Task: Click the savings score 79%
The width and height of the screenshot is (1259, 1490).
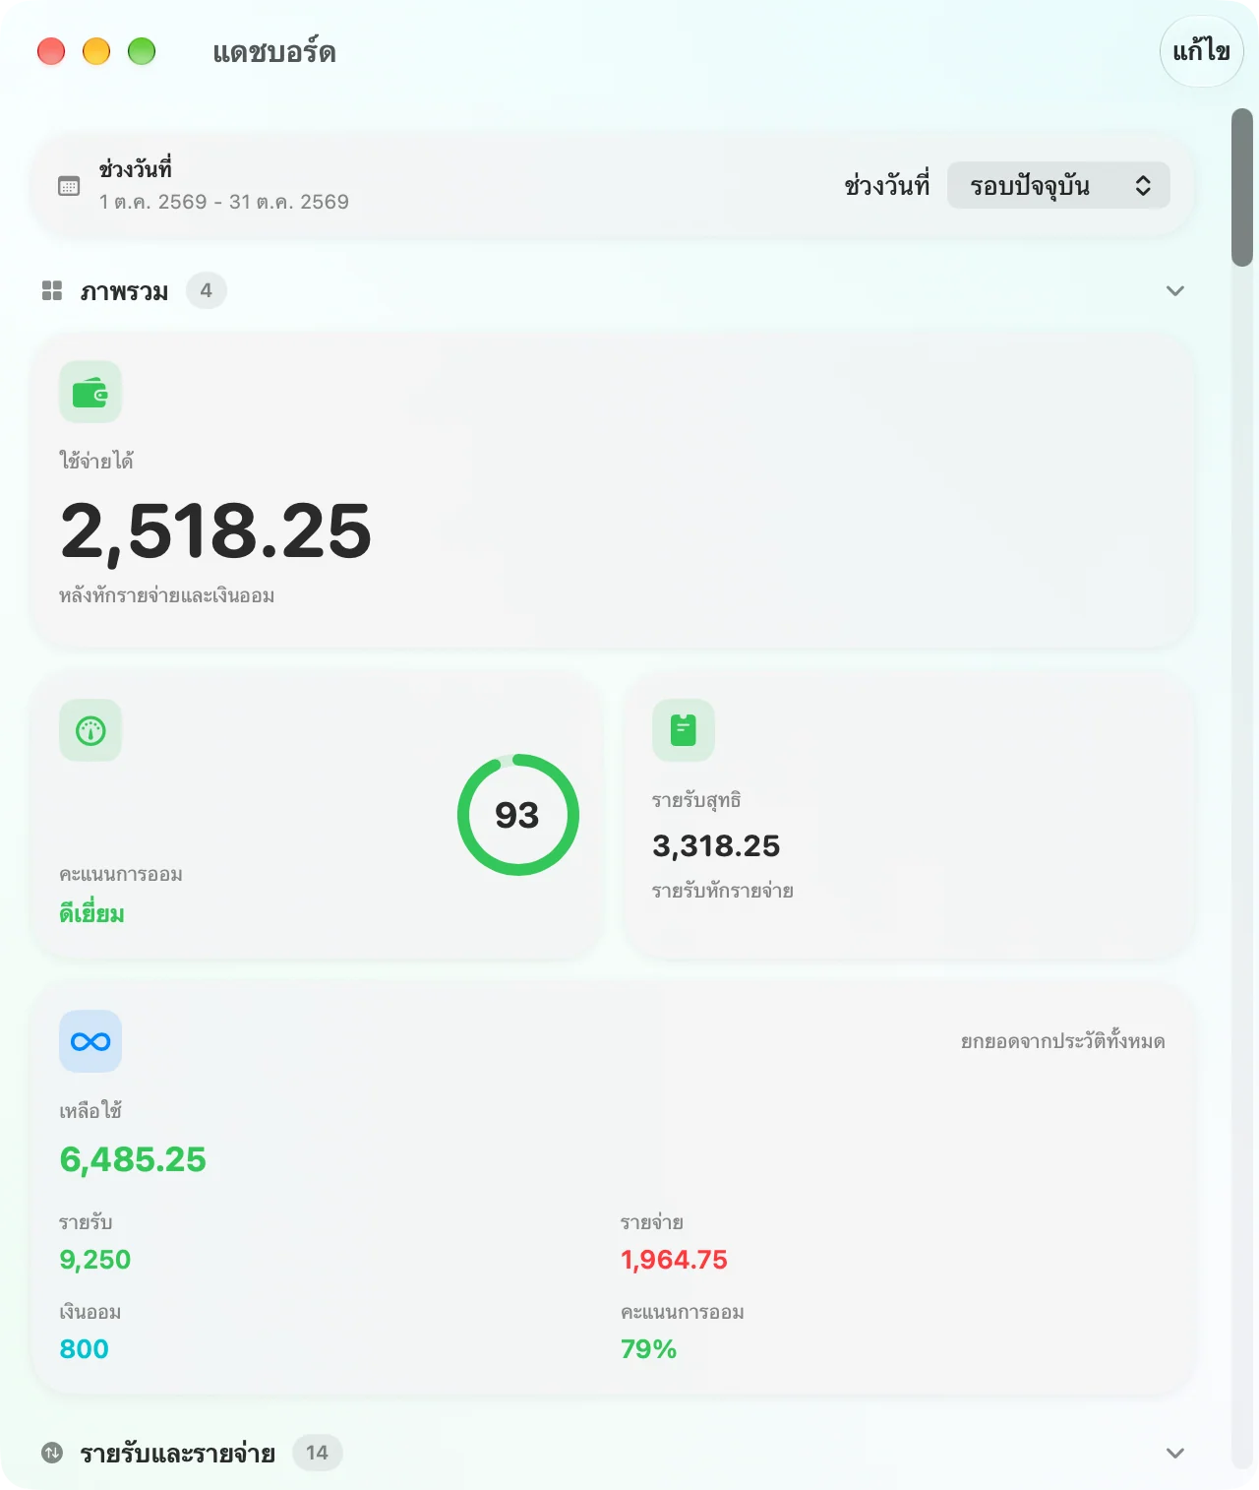Action: click(x=648, y=1349)
